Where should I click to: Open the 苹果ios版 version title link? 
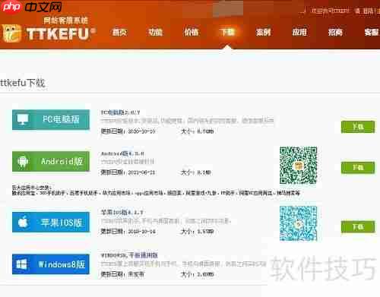click(x=122, y=212)
